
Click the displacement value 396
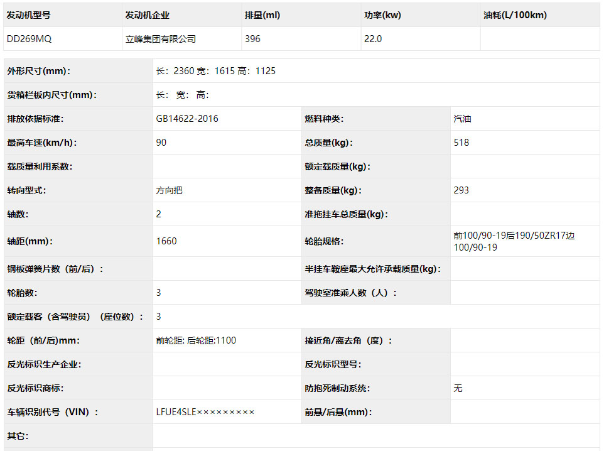[x=252, y=39]
